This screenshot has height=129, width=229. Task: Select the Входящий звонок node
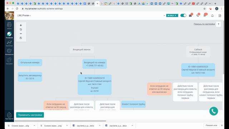coord(82,49)
